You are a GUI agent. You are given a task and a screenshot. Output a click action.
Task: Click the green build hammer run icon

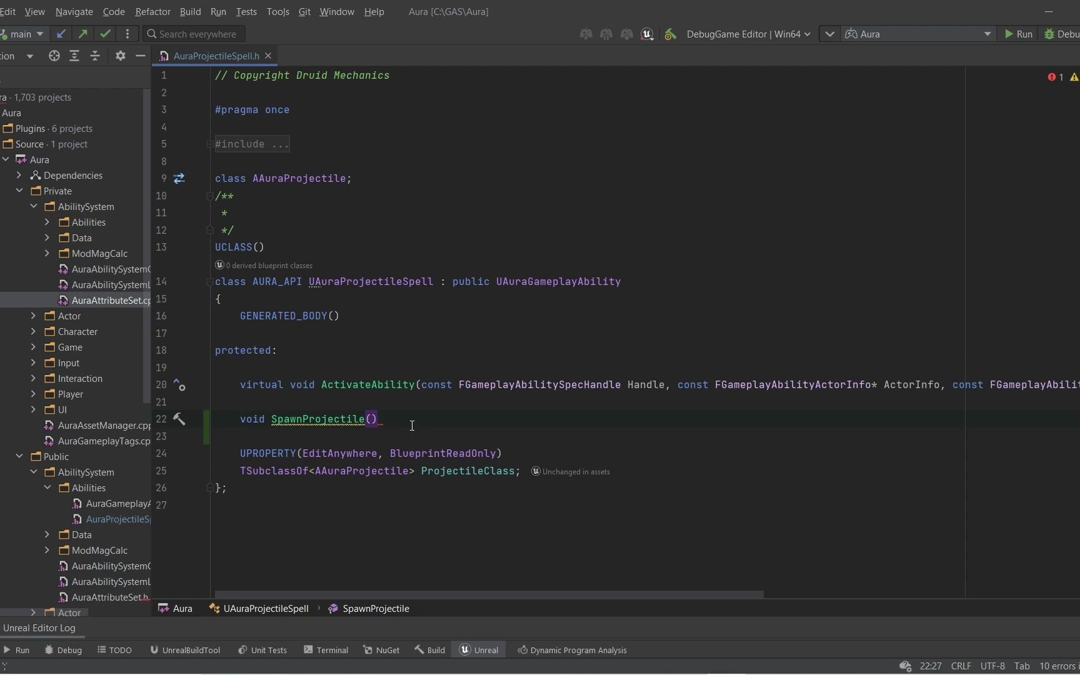[670, 34]
